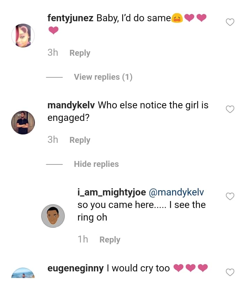Open the mandykelv username link
The image size is (251, 293).
point(71,105)
